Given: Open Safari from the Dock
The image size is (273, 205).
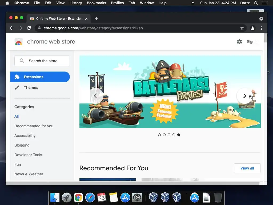Looking at the screenshot, I should tap(90, 198).
